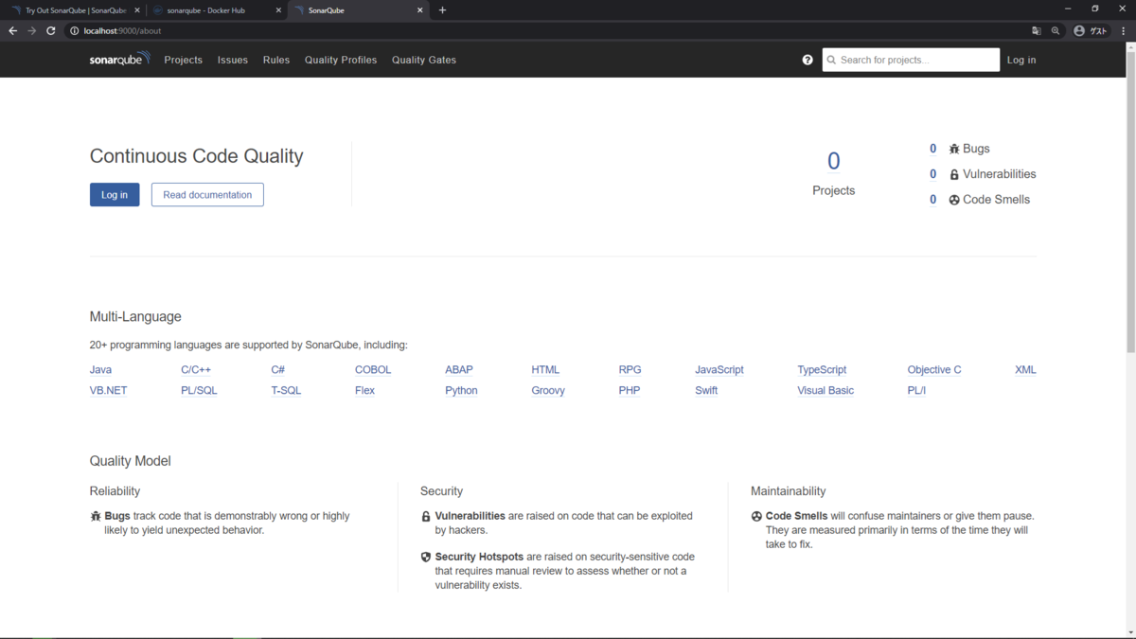Click the Read documentation button

click(207, 194)
